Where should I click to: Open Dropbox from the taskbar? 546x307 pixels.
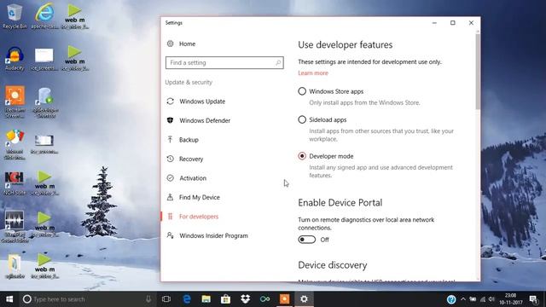coord(245,299)
